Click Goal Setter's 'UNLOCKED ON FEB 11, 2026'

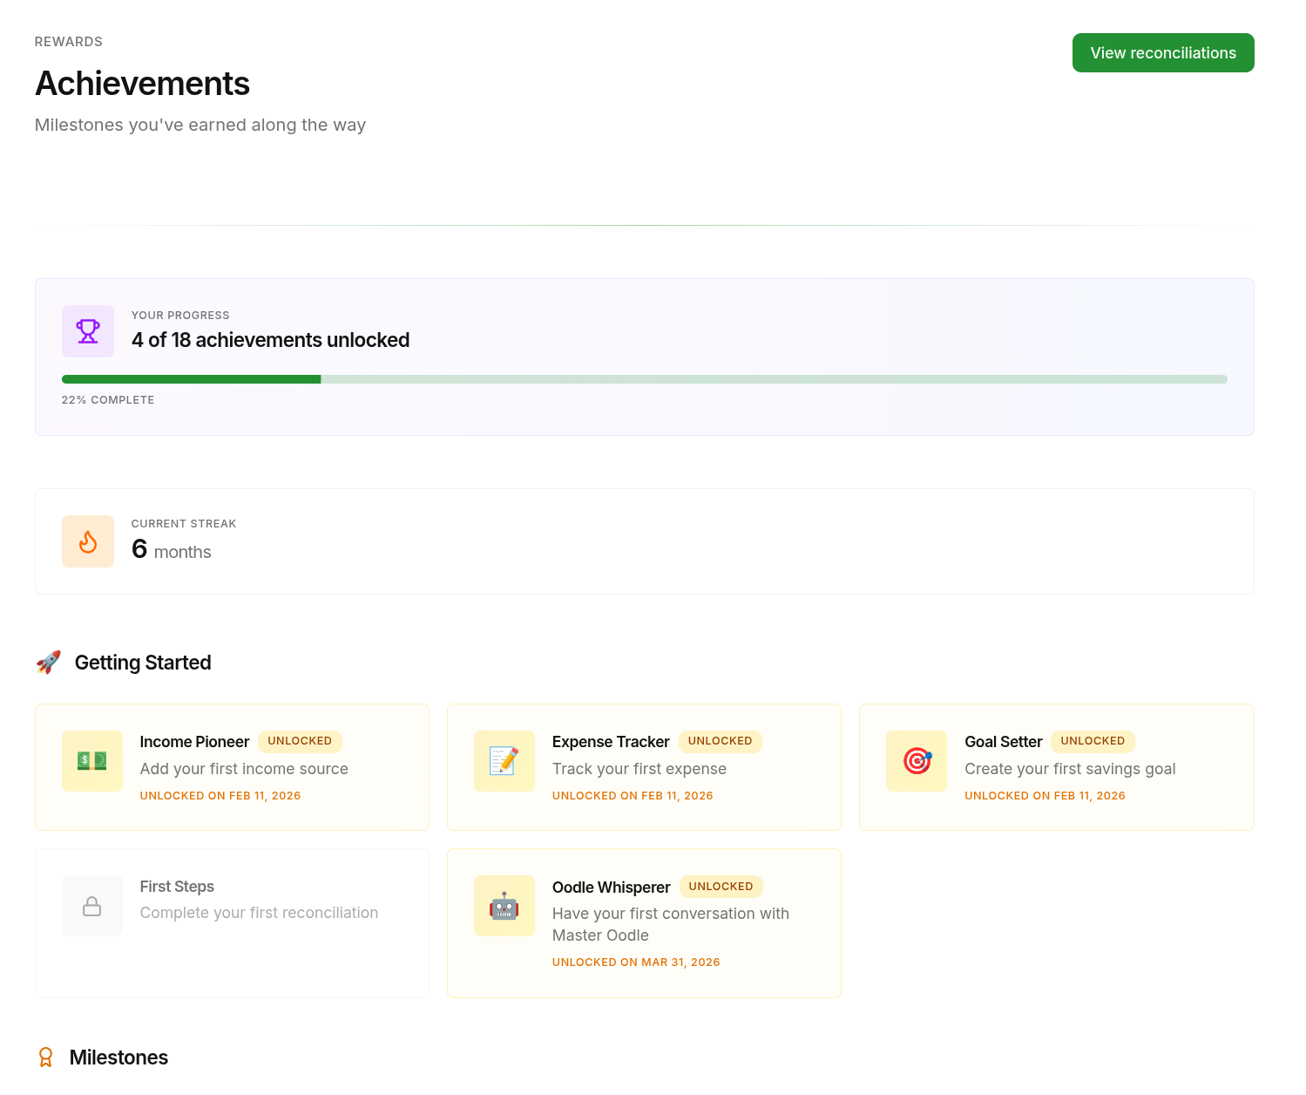tap(1045, 796)
